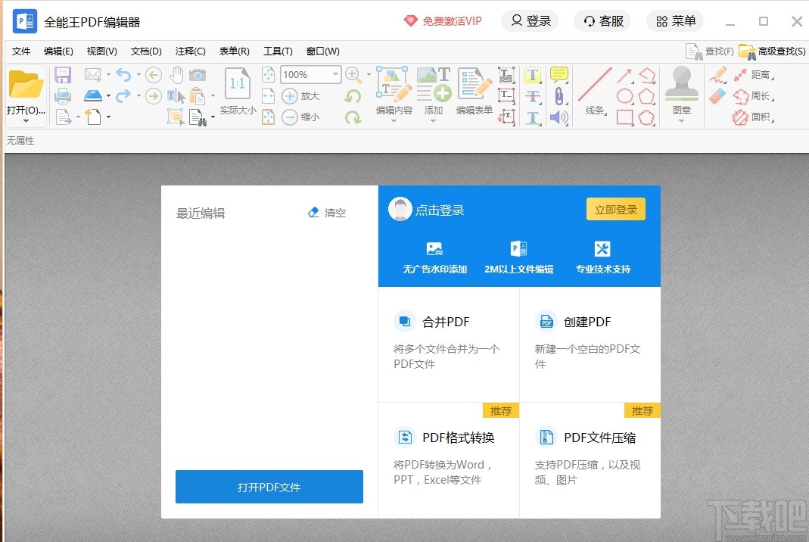Attach a file using the paperclip icon

559,95
